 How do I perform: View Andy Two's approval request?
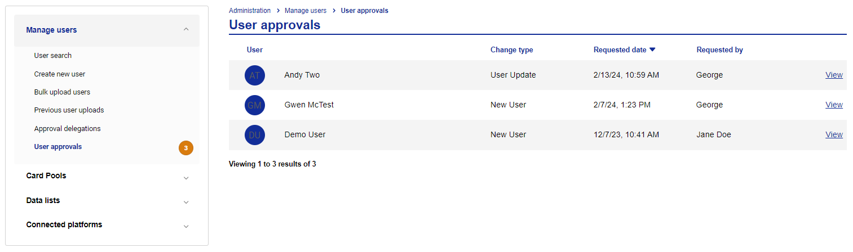click(834, 75)
